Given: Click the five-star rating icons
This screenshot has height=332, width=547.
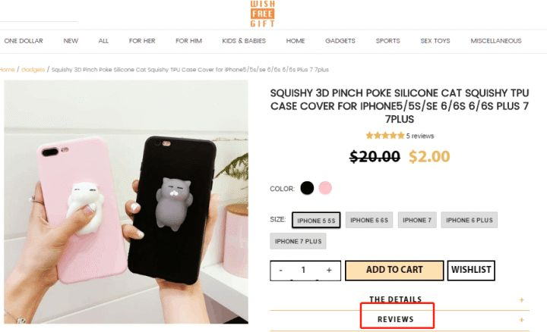Looking at the screenshot, I should click(x=384, y=136).
